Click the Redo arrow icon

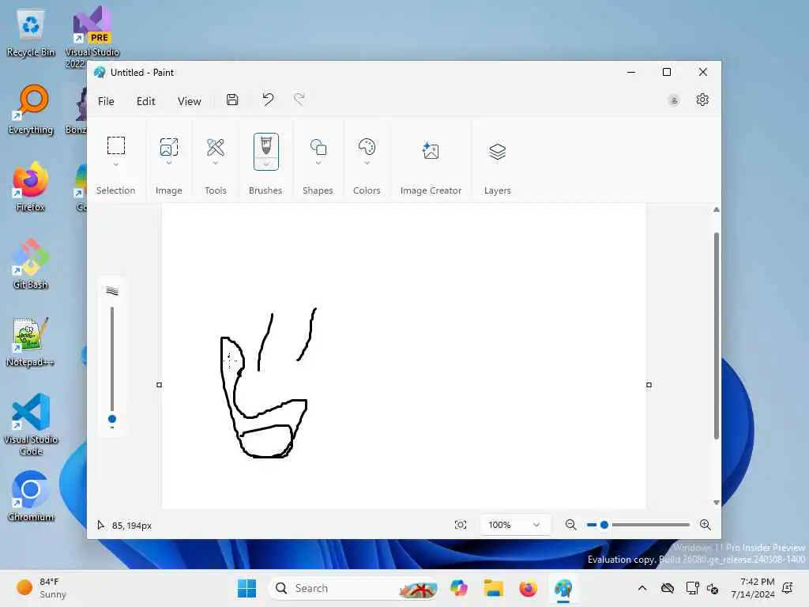tap(299, 99)
